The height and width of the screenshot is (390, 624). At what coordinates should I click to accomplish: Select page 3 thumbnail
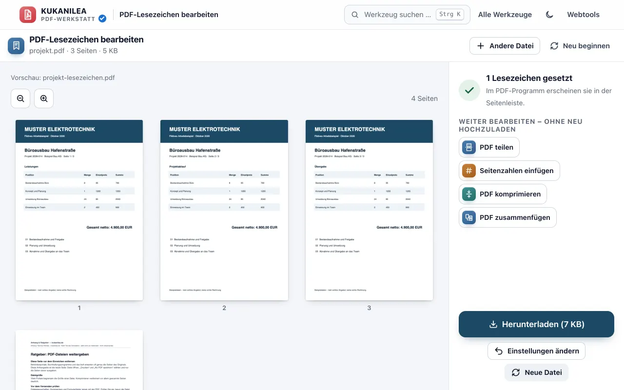[369, 210]
